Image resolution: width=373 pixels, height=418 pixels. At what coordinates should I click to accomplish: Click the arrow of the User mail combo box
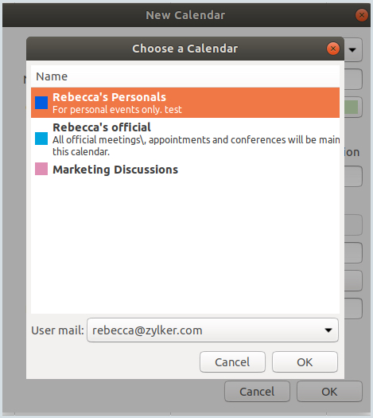coord(328,330)
